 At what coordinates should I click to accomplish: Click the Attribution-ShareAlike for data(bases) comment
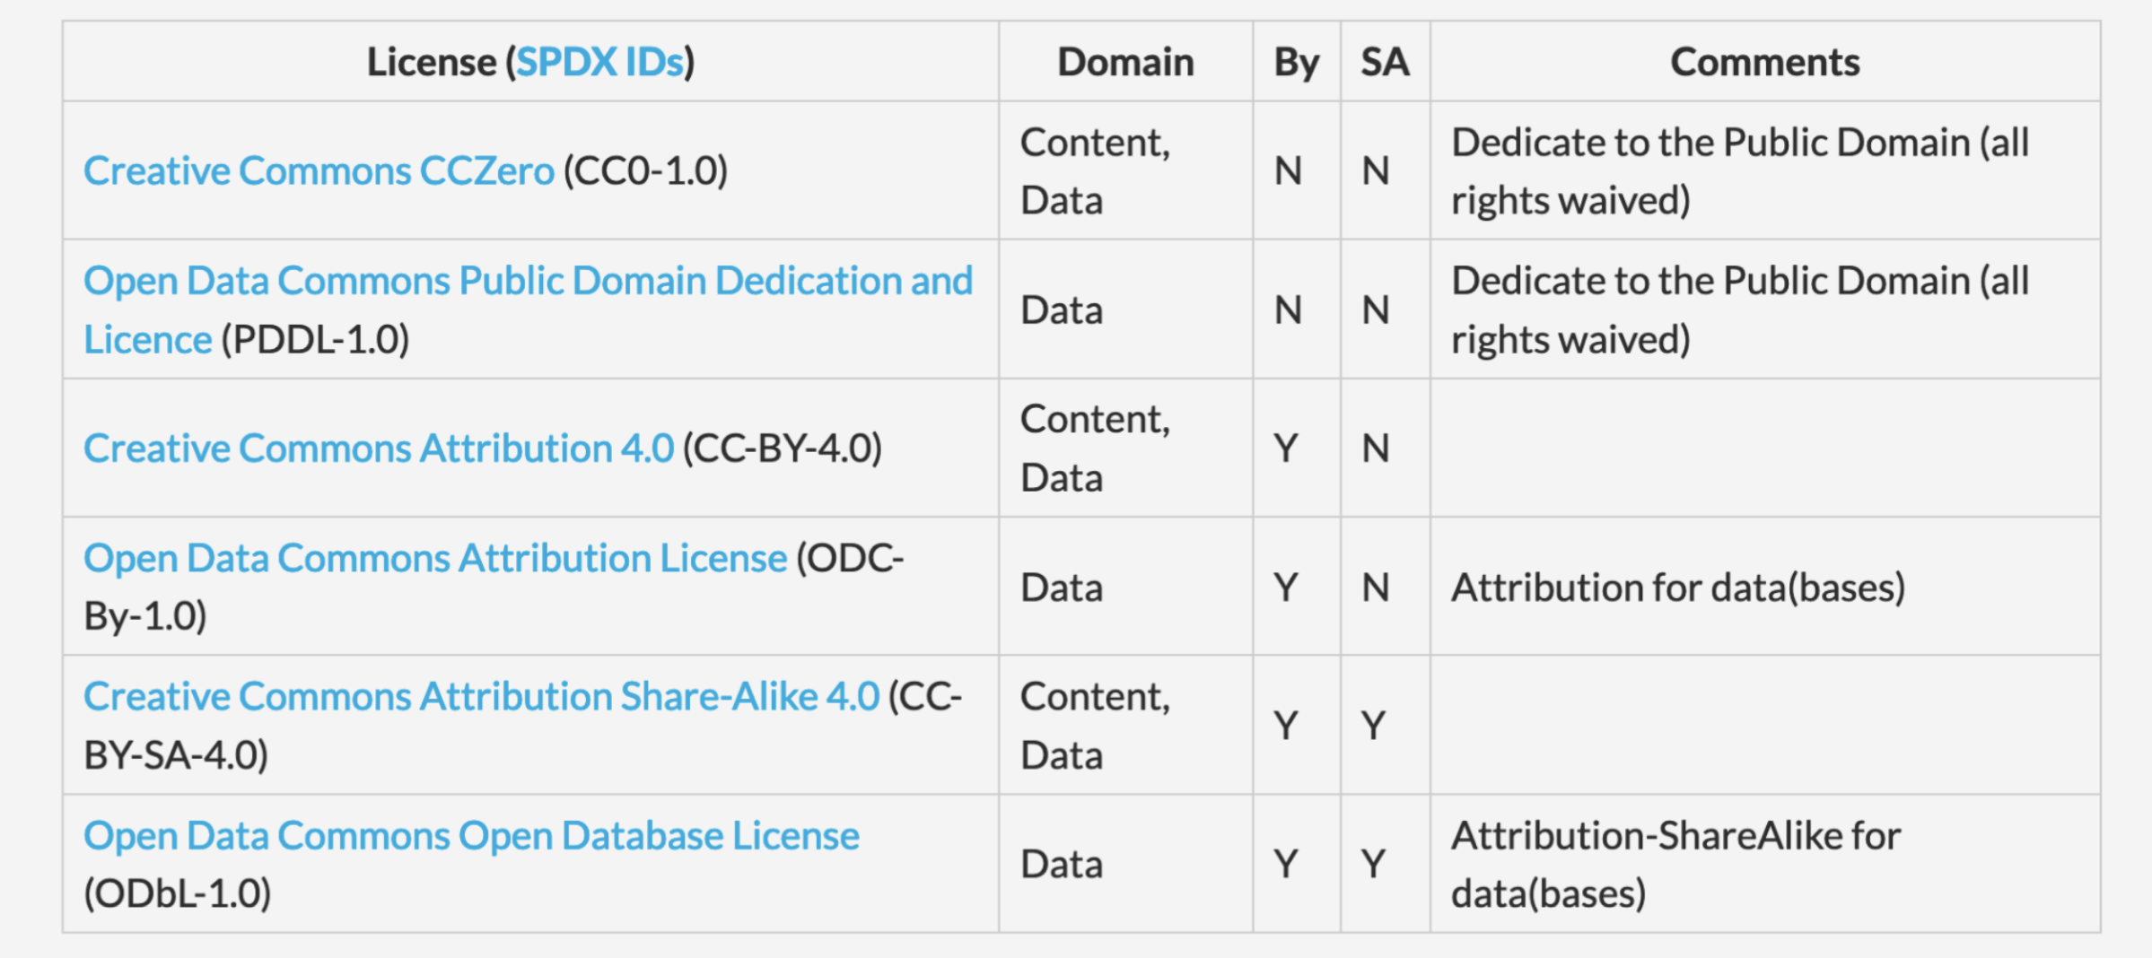(x=1675, y=864)
